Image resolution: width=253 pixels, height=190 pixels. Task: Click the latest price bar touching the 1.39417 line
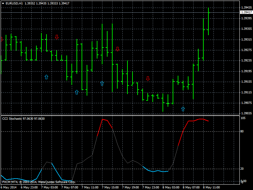[x=208, y=21]
